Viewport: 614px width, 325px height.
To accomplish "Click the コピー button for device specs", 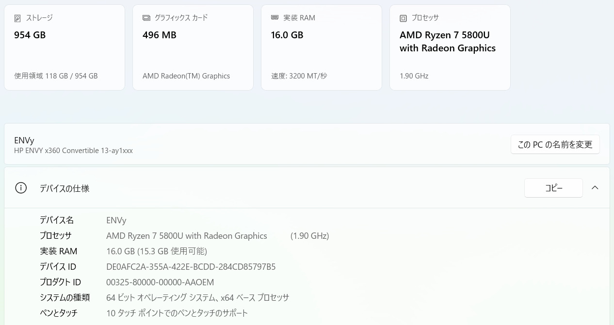I will 553,188.
